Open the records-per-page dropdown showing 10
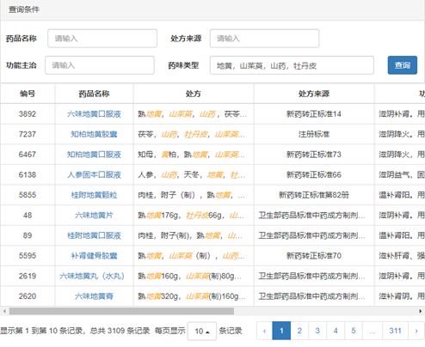 [202, 332]
